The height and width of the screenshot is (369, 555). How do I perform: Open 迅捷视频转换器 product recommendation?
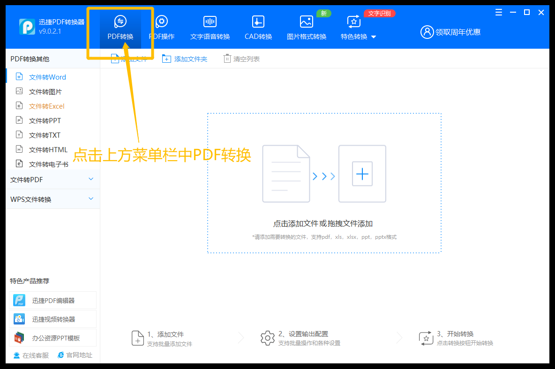[x=53, y=319]
